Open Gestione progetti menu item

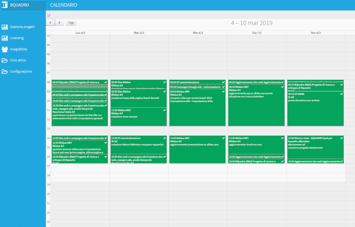coord(22,27)
